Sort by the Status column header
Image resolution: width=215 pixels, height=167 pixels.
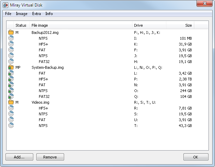pyautogui.click(x=21, y=25)
